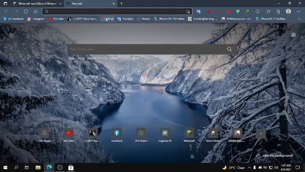The image size is (305, 172).
Task: Expand the favorites bar overflow chevron
Action: click(299, 19)
